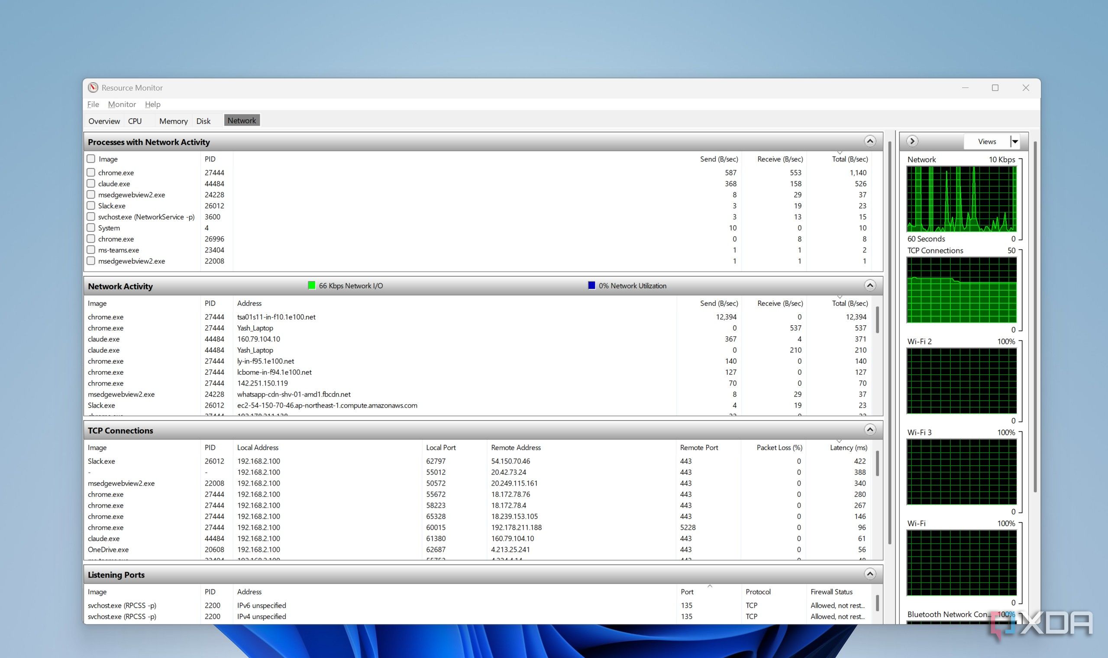Sort Listening Ports by Firewall Status header
The height and width of the screenshot is (658, 1108).
pyautogui.click(x=831, y=591)
